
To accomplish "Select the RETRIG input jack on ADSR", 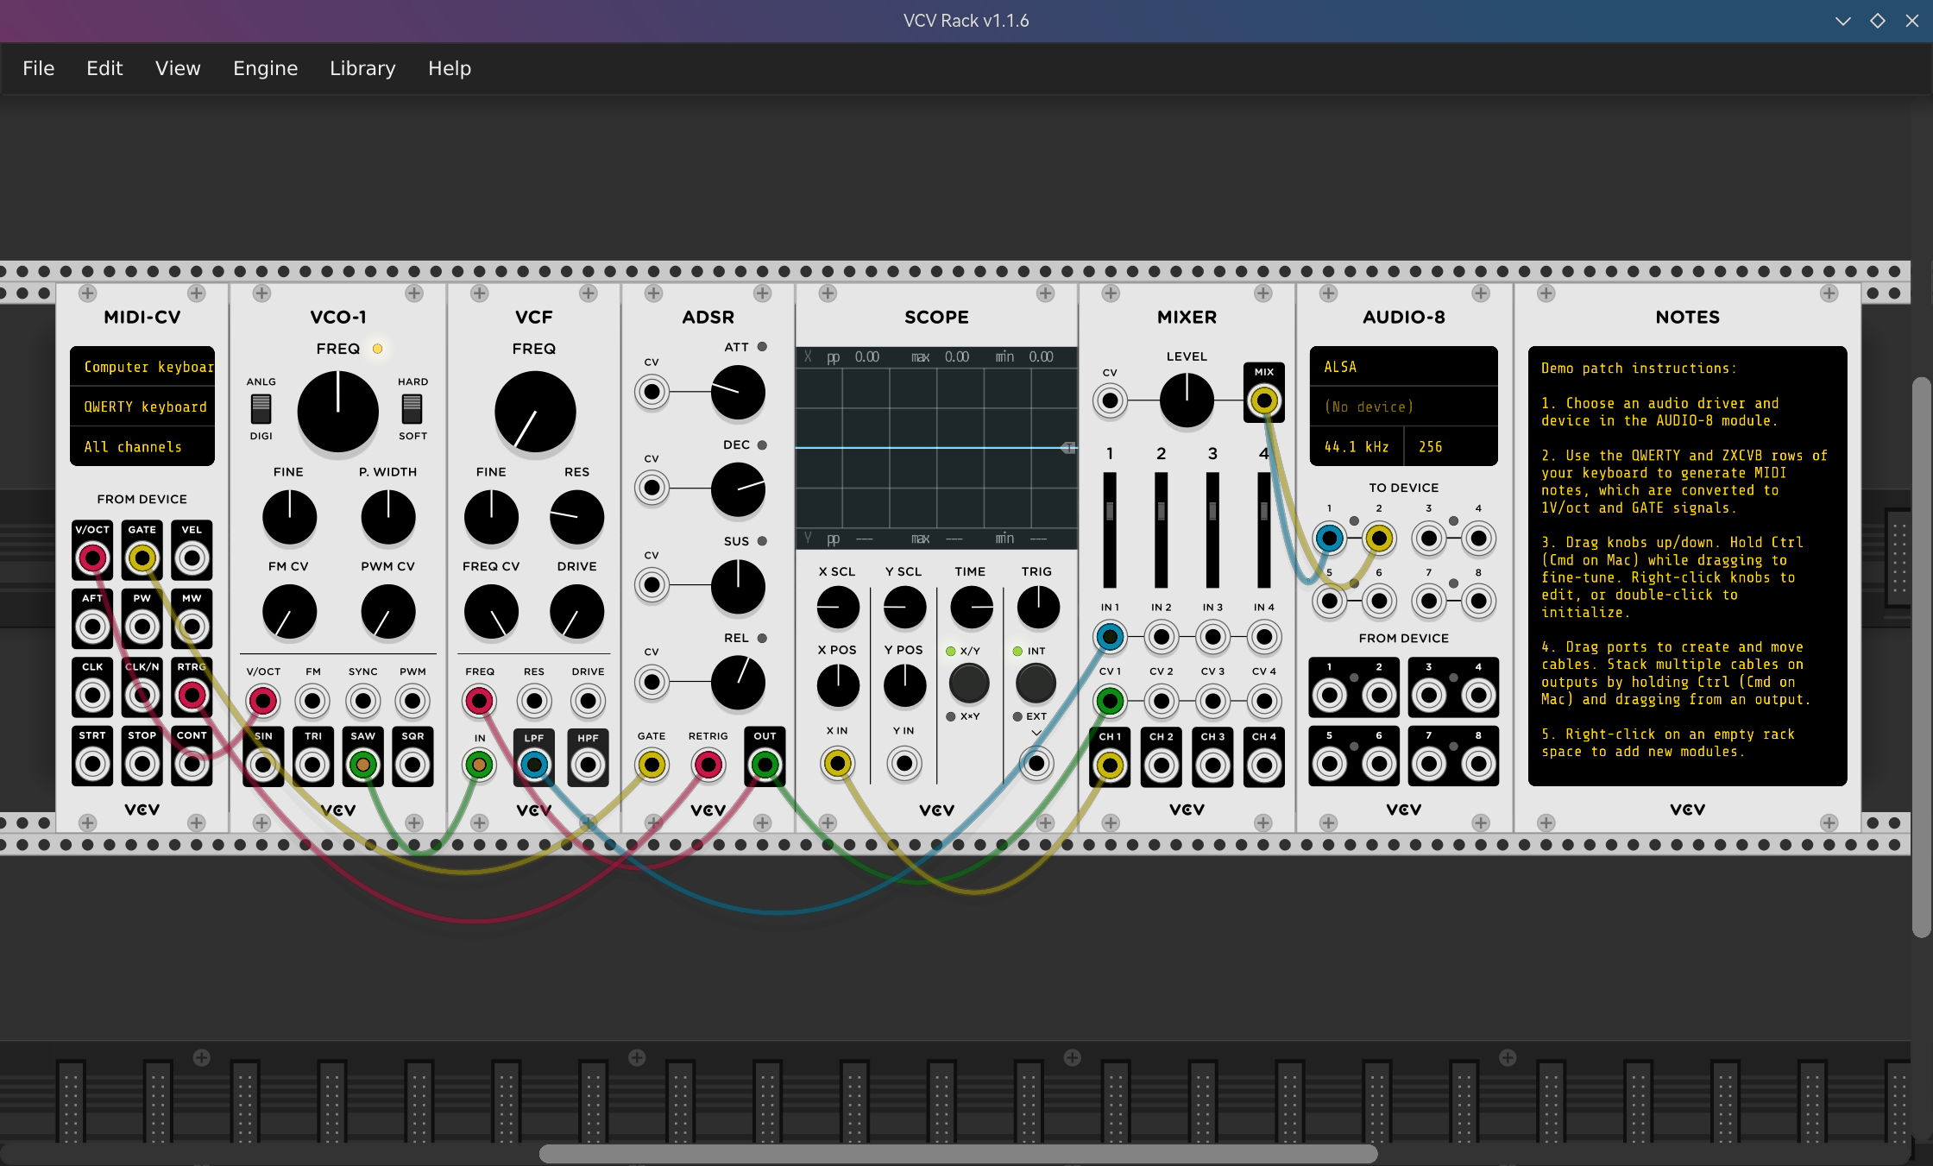I will coord(708,763).
